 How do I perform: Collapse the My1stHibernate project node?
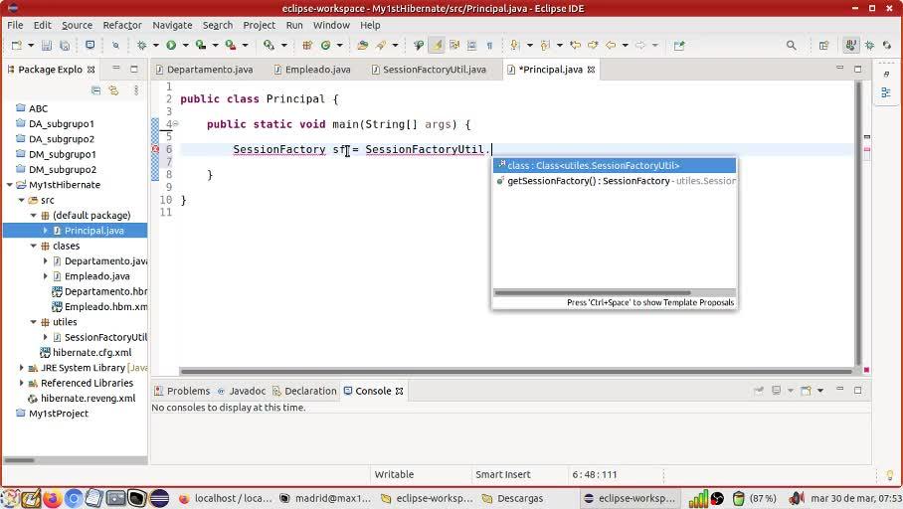coord(10,185)
